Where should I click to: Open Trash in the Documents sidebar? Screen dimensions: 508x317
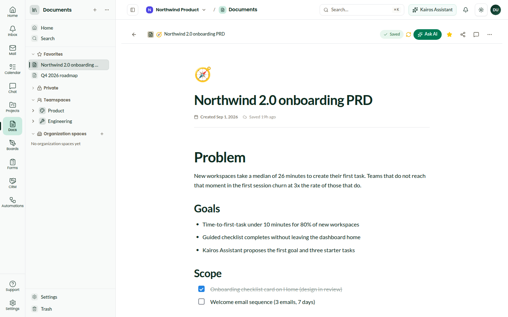click(68, 309)
